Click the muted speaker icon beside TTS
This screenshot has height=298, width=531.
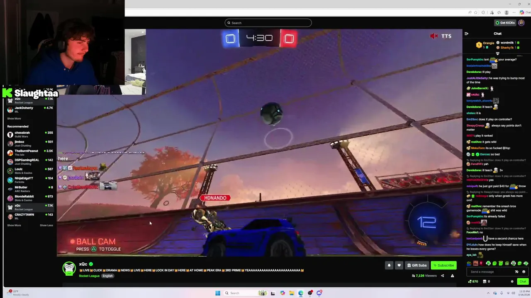(434, 36)
